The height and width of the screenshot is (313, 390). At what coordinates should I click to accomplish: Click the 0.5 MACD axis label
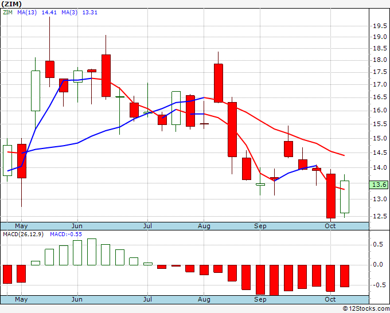(x=378, y=245)
